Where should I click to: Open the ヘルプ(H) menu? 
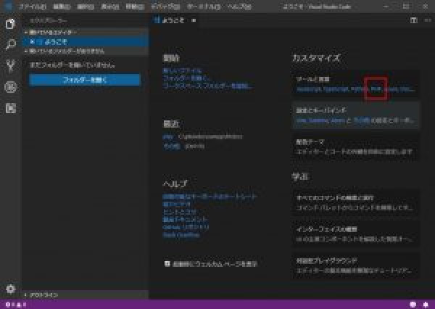(x=239, y=7)
